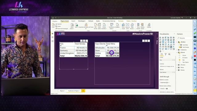Open Total Vendas dropdown in Valores
197x111 pixels.
(173, 72)
